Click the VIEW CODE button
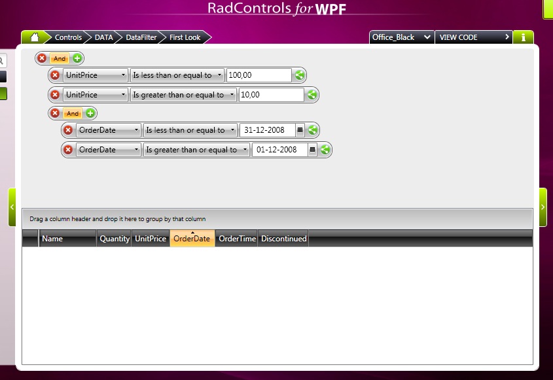This screenshot has width=553, height=380. coord(474,37)
